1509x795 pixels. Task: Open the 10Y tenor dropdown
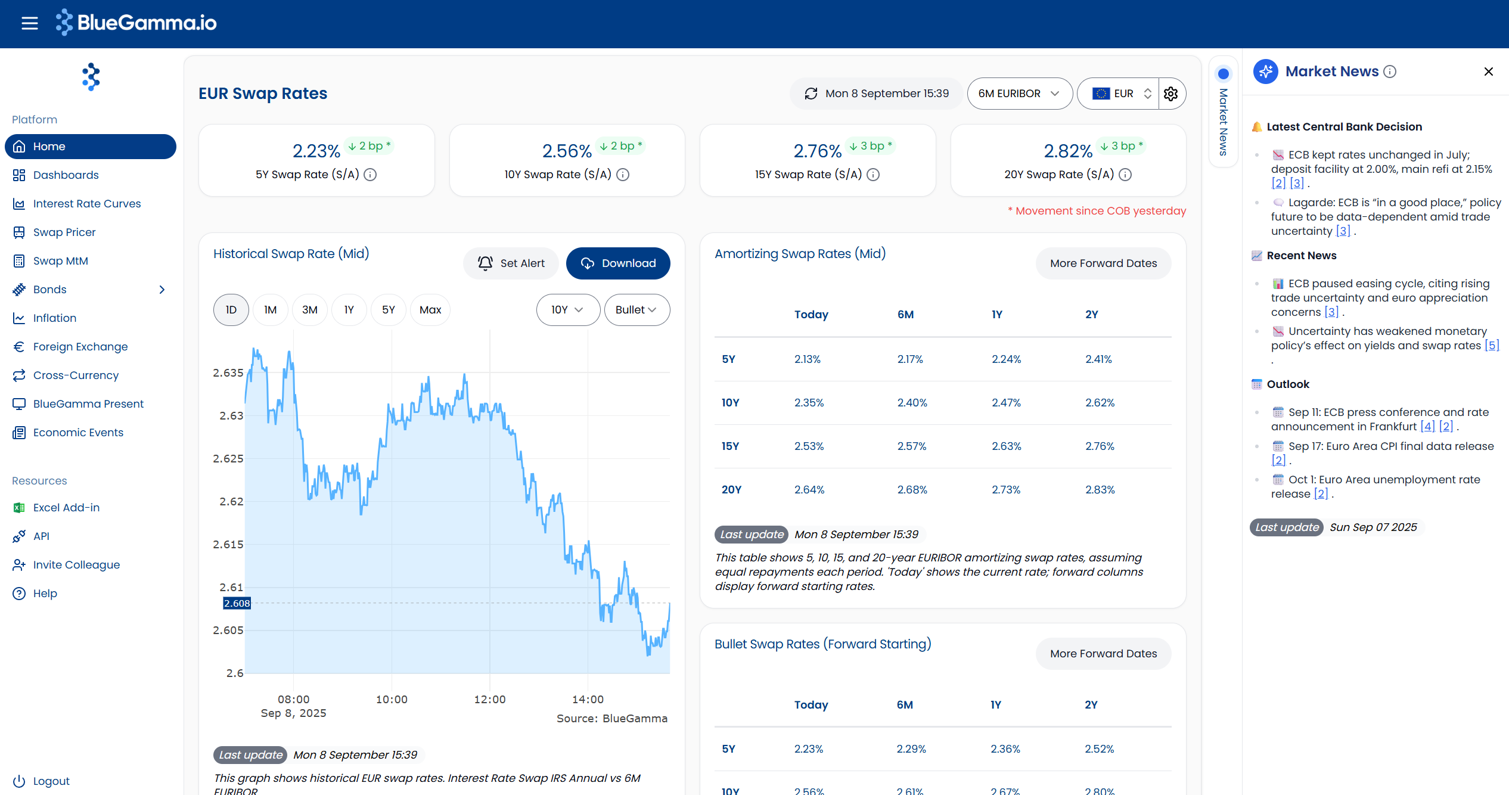click(x=568, y=310)
